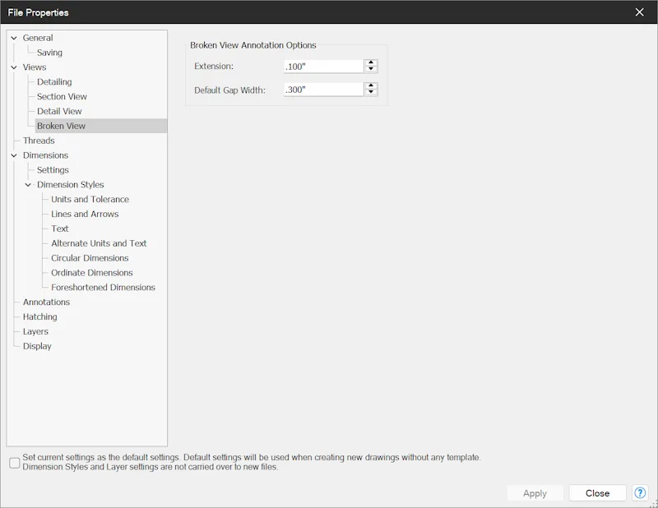Viewport: 658px width, 508px height.
Task: Select Alternate Units and Text
Action: click(x=99, y=243)
